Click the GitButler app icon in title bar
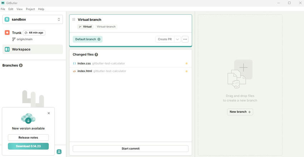The width and height of the screenshot is (304, 157). tap(3, 3)
